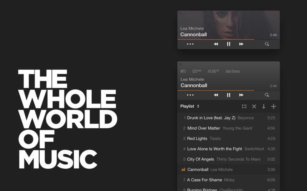Image resolution: width=307 pixels, height=191 pixels.
Task: Click artist name Thirty Seconds To Mars
Action: (238, 159)
